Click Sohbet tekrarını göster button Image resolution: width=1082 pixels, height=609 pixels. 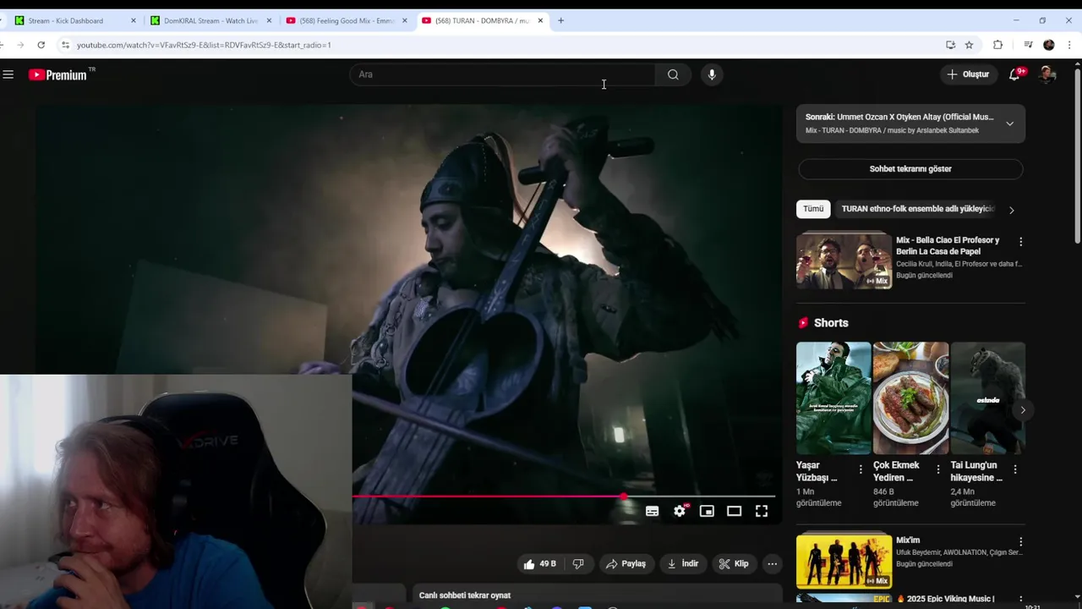click(x=910, y=169)
